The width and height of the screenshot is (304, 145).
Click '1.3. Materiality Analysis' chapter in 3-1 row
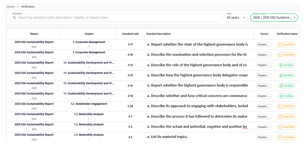[x=89, y=114]
